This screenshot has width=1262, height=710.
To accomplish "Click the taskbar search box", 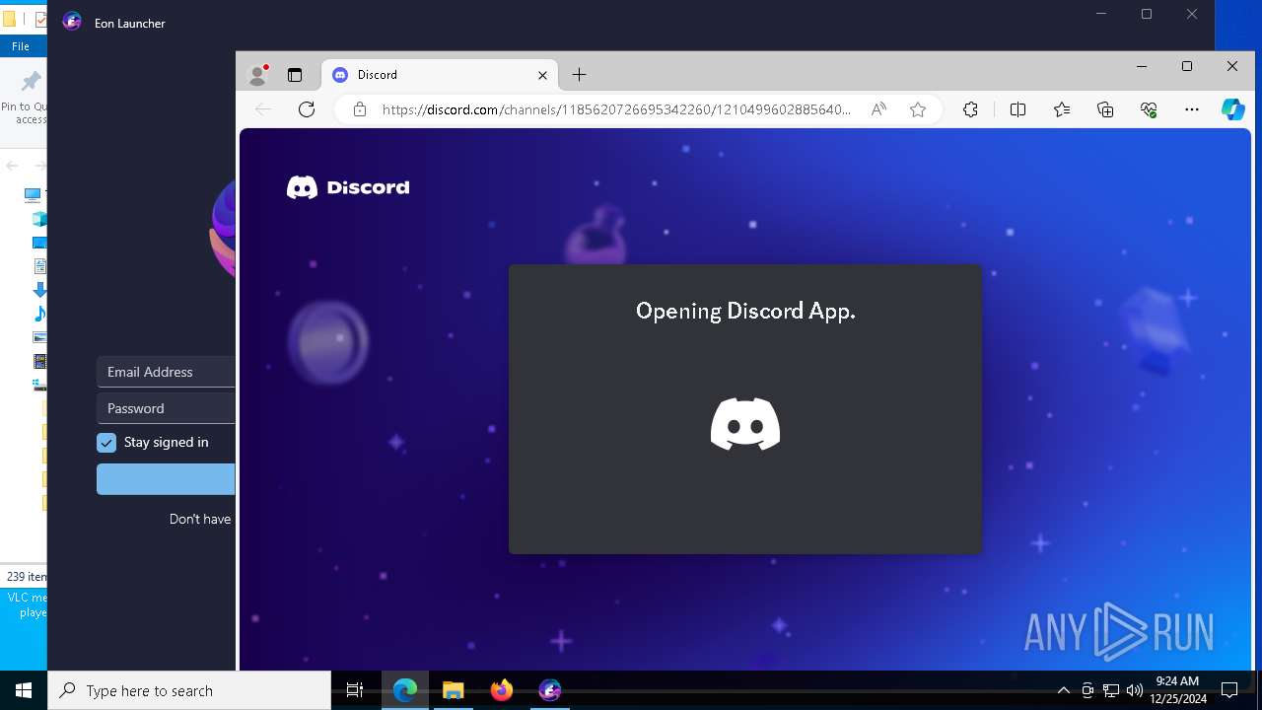I will [189, 690].
